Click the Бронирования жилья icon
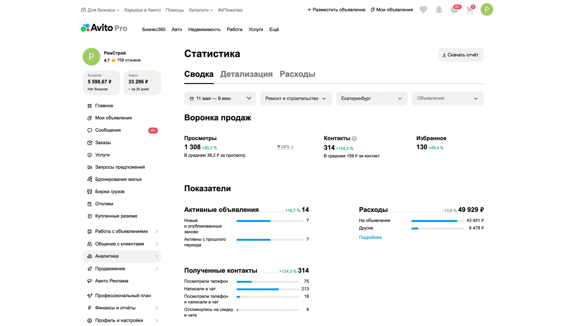 point(90,179)
